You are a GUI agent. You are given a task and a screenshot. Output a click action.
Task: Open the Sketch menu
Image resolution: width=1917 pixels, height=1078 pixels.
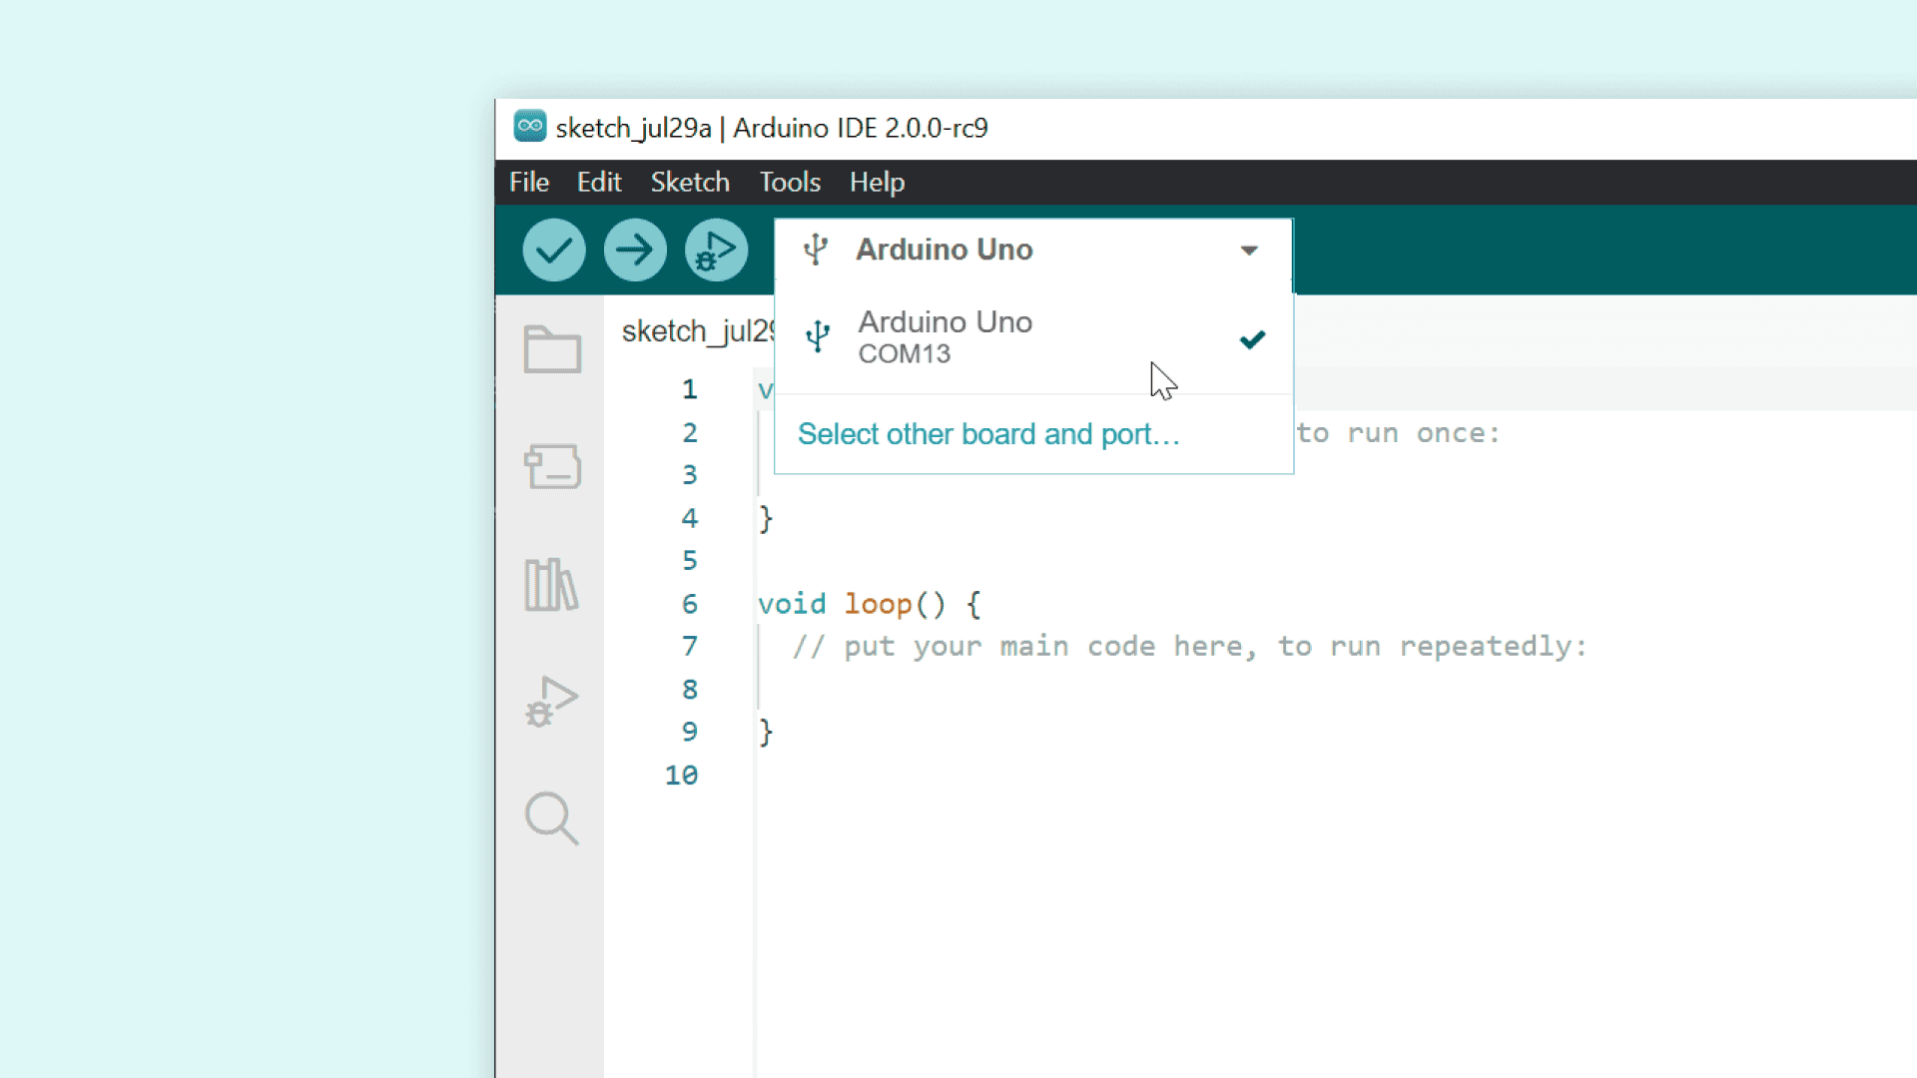pos(690,183)
